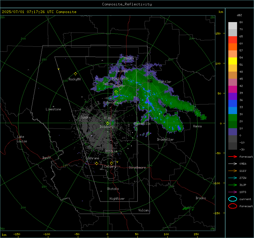Click the magenta 18TS arrow icon
Viewport: 254px width, 238px height.
point(233,192)
